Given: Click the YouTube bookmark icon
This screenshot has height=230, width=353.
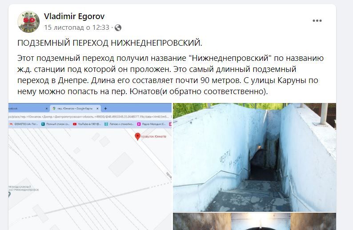Looking at the screenshot, I should [x=75, y=124].
